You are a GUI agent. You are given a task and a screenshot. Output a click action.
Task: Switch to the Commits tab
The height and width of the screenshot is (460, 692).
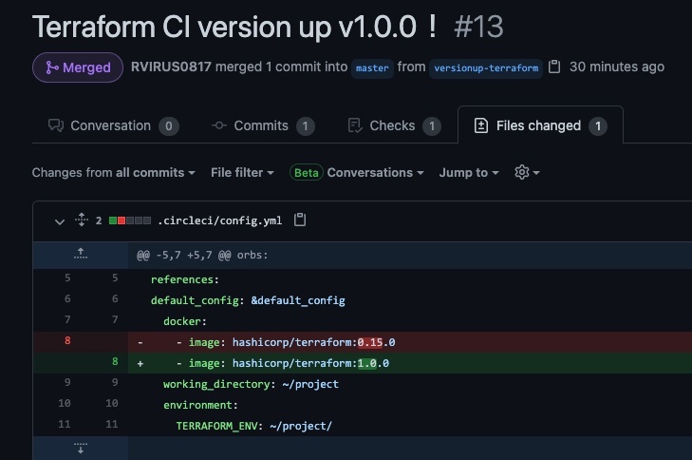pyautogui.click(x=262, y=125)
